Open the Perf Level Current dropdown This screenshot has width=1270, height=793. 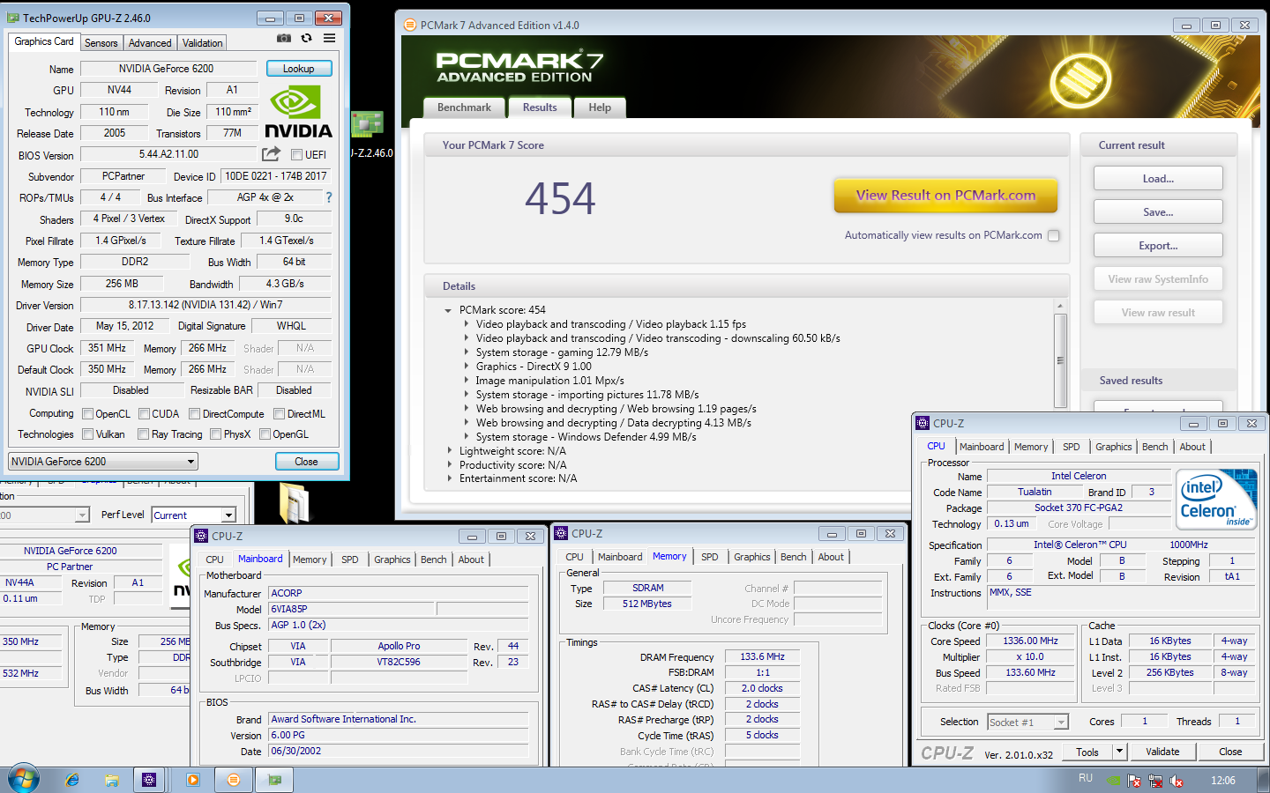click(x=194, y=515)
